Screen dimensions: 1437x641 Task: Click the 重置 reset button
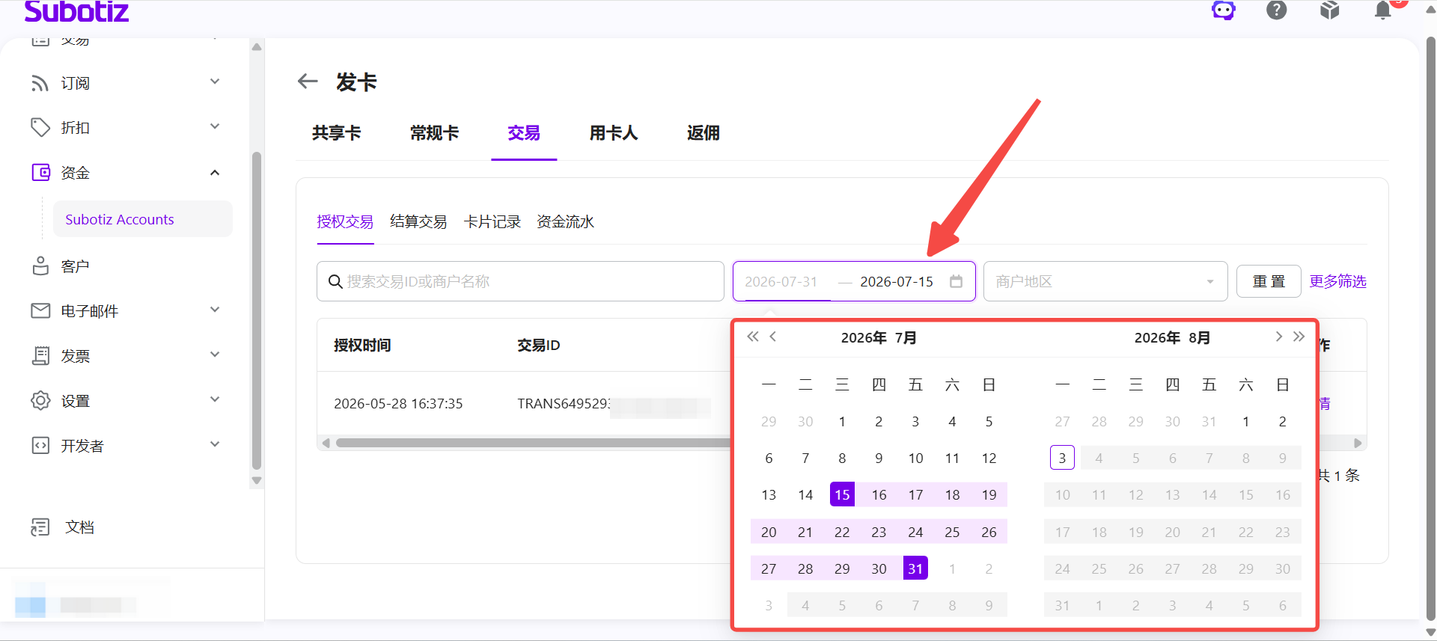coord(1269,281)
